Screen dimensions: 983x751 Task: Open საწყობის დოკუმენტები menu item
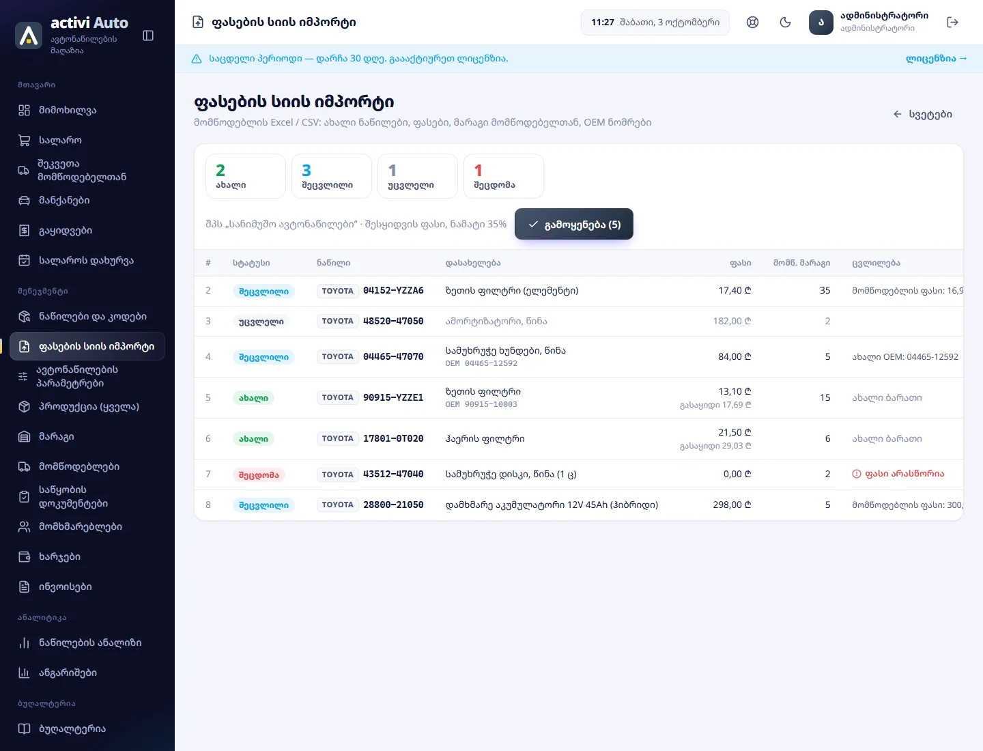[87, 496]
